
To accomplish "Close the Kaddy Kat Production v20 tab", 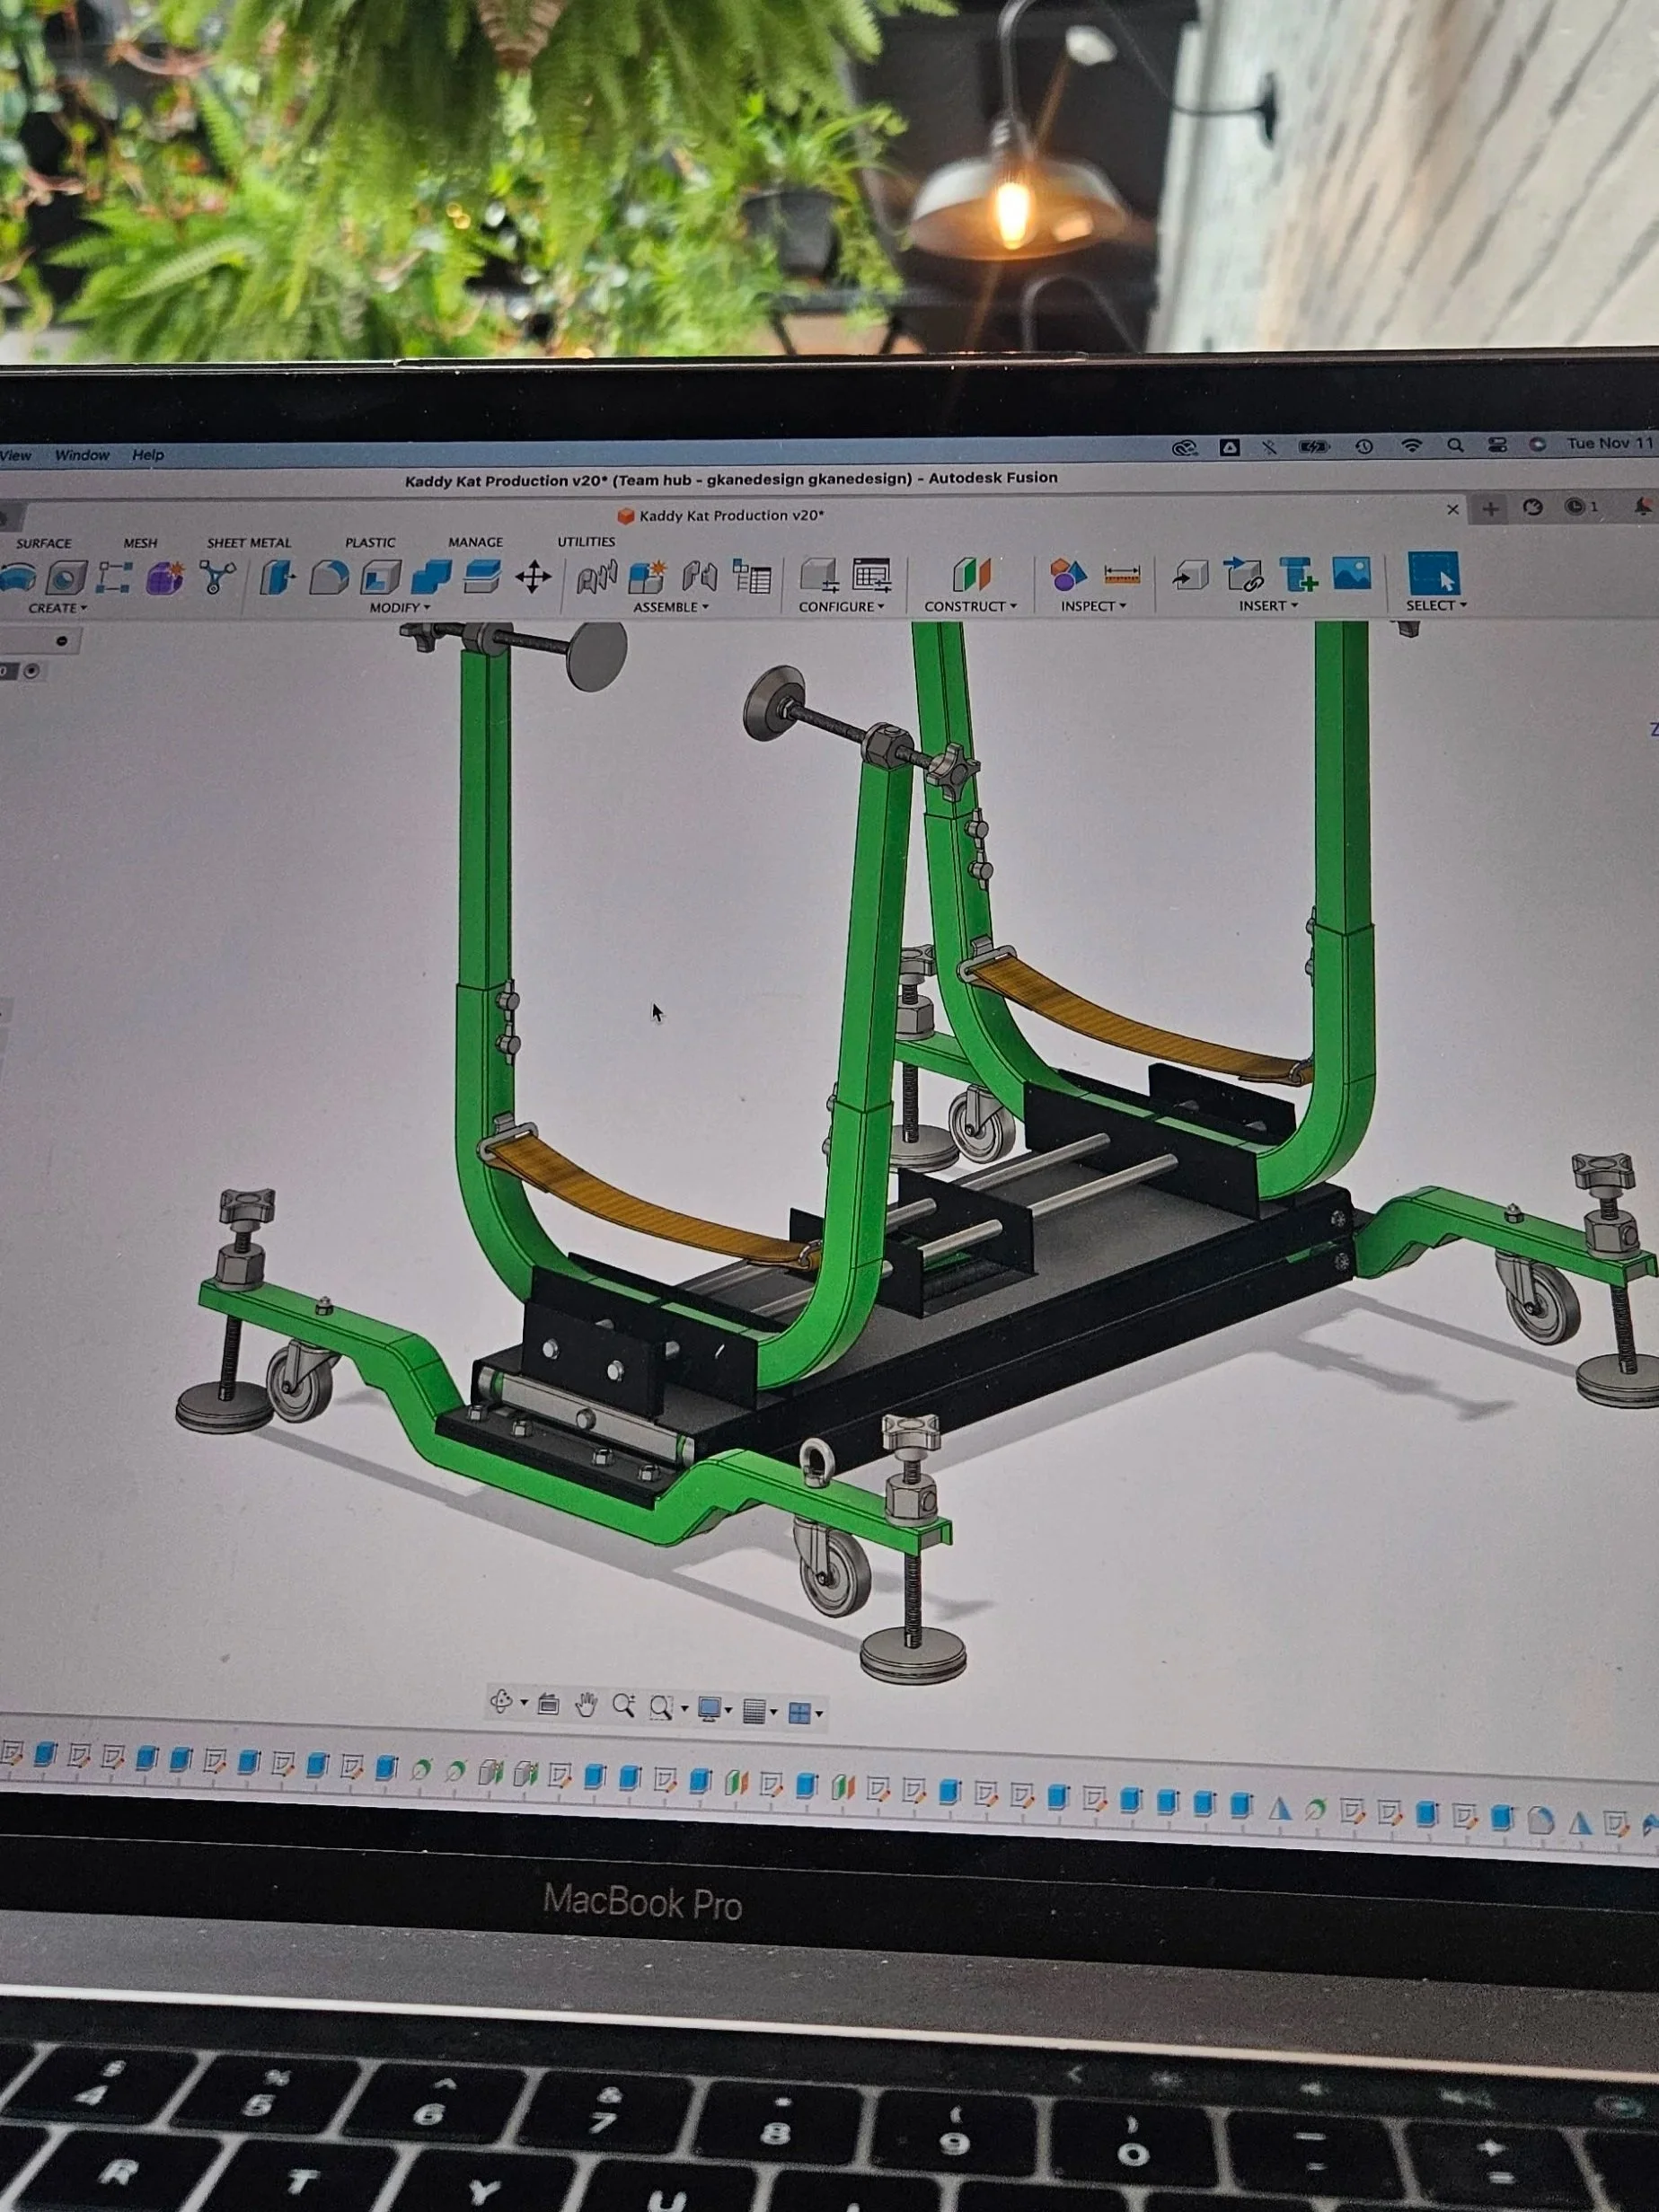I will click(x=1452, y=509).
